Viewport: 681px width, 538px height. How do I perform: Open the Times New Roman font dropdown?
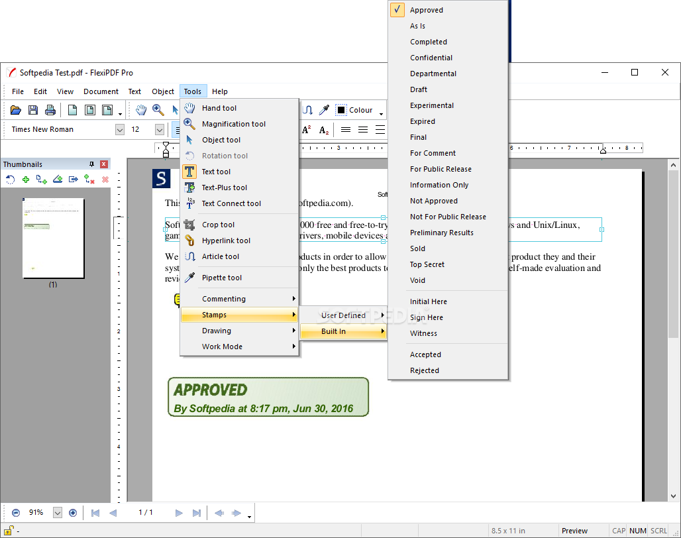[x=120, y=129]
